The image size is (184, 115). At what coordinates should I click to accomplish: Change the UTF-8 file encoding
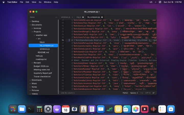pos(148,93)
